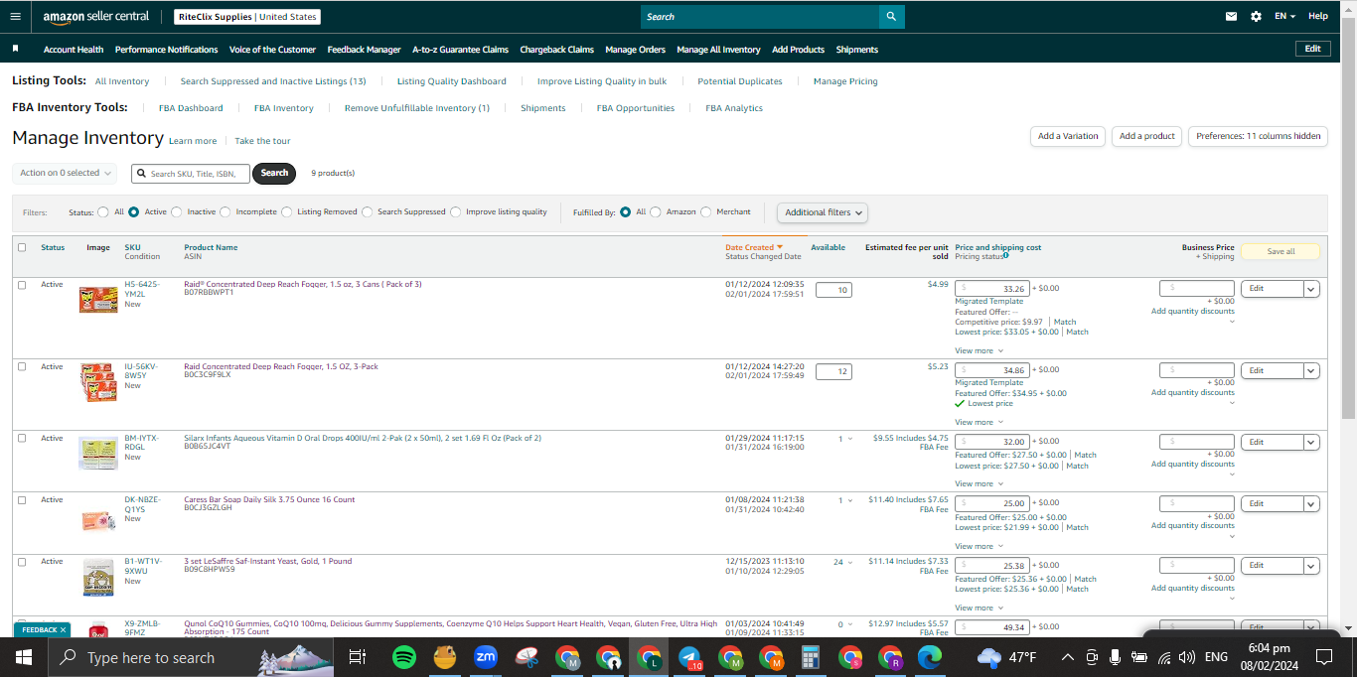The image size is (1357, 677).
Task: Click the black Search button beside SKU field
Action: pyautogui.click(x=274, y=173)
